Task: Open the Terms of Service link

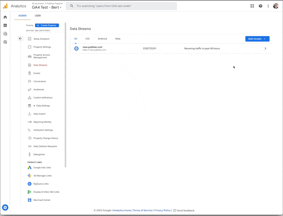Action: (143, 210)
